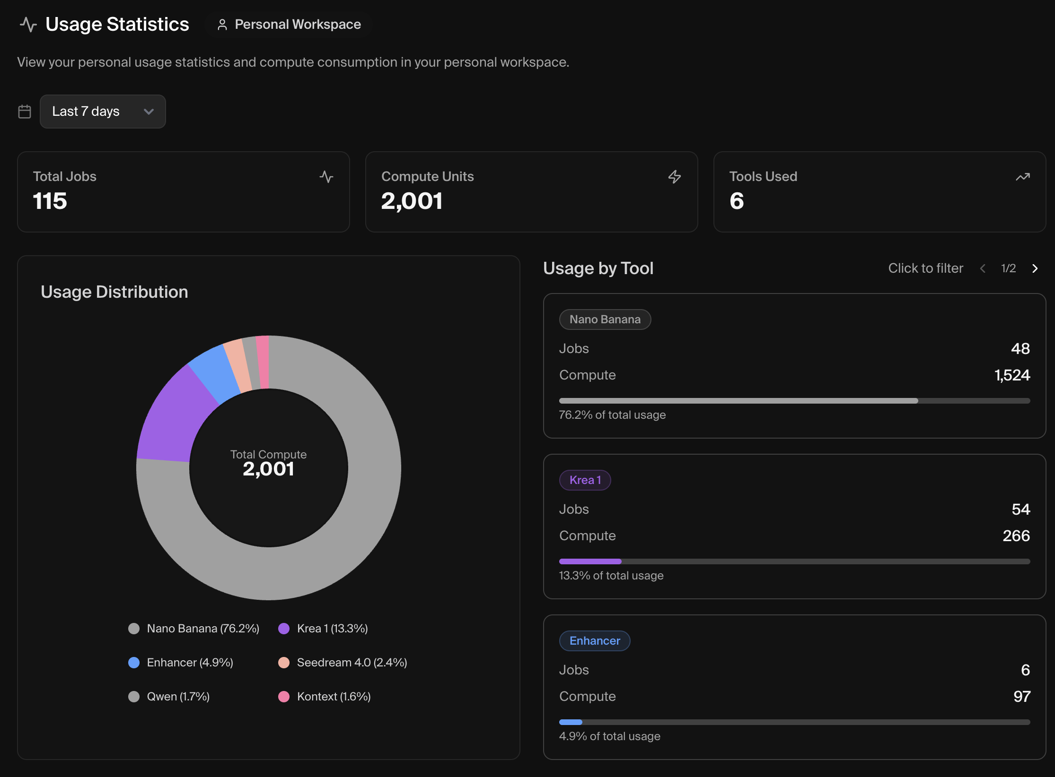Go to the previous page of Usage by Tool
Viewport: 1055px width, 777px height.
point(983,268)
